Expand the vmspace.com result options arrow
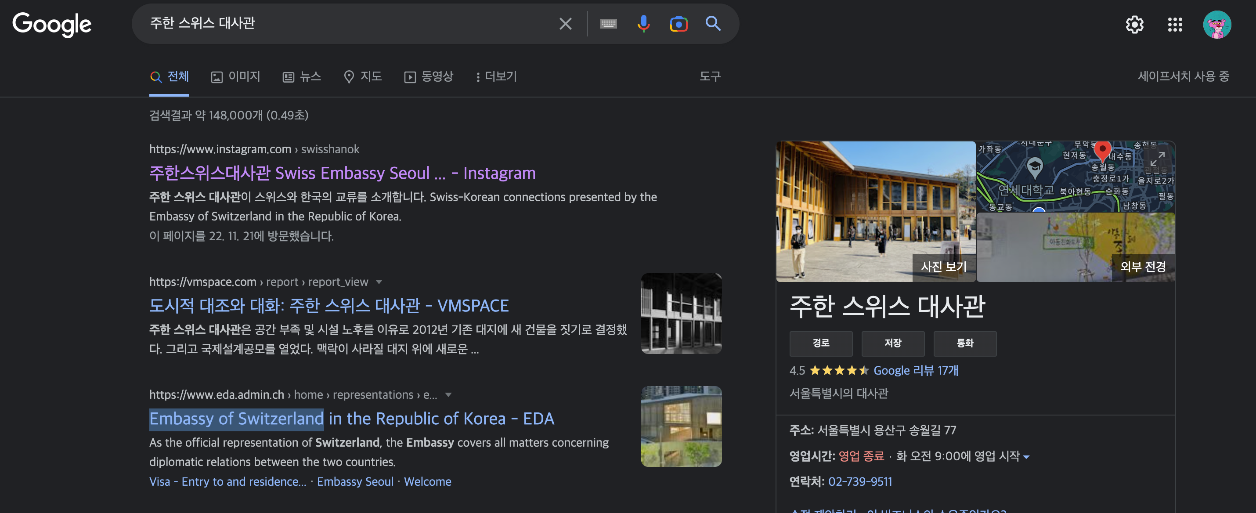 click(379, 282)
